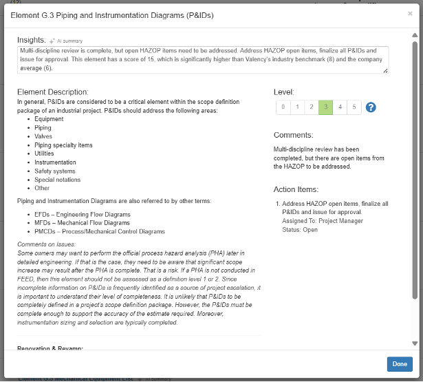The image size is (423, 382).
Task: Click the 'Renovation & Revamp:' heading
Action: (x=50, y=348)
